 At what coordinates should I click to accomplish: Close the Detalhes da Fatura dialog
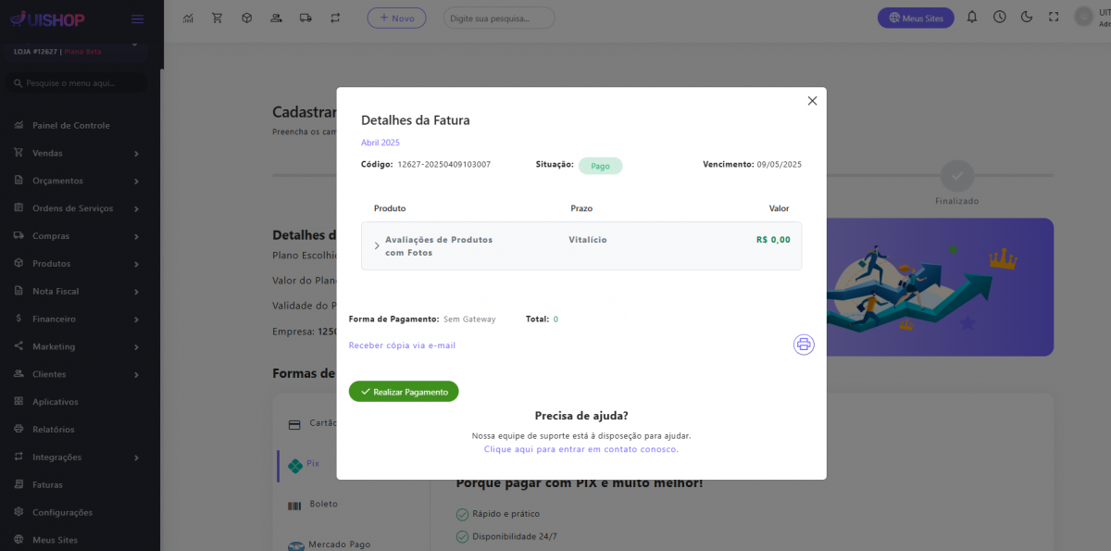coord(812,101)
